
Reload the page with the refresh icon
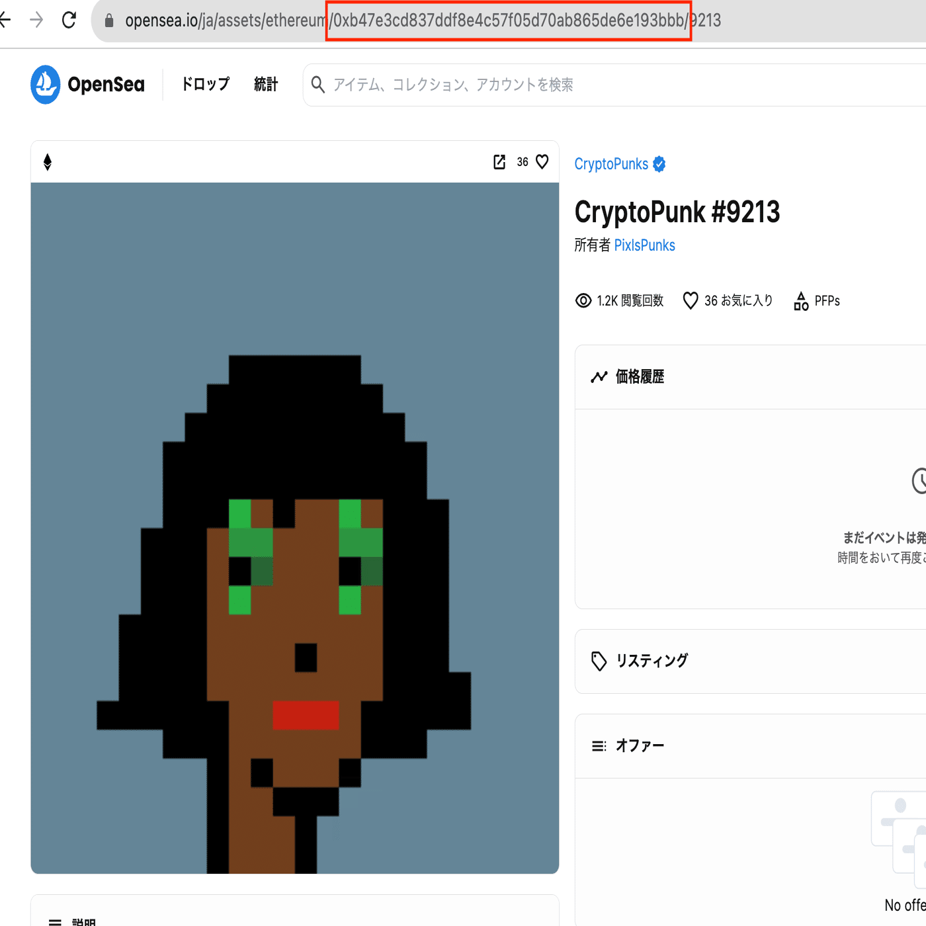[69, 21]
